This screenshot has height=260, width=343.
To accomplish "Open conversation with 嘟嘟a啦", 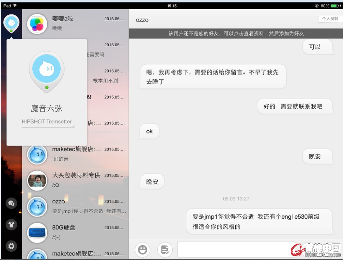I will pos(76,24).
